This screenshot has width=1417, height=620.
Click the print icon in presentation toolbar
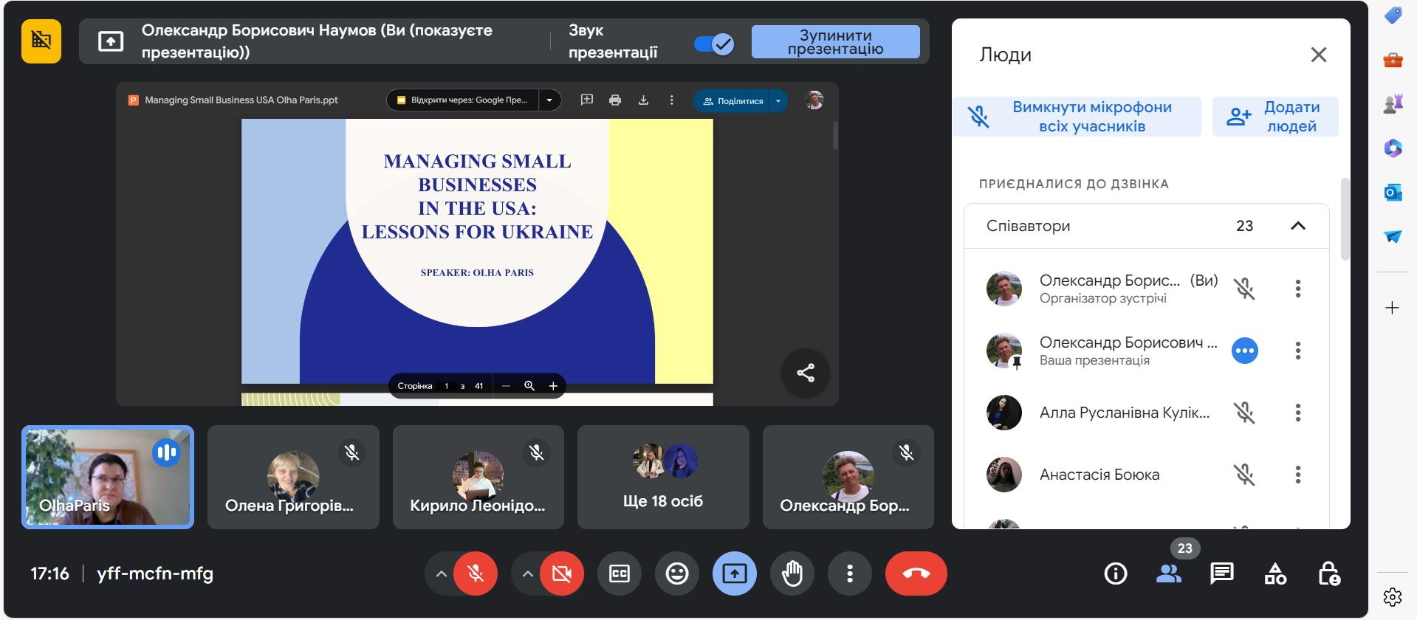click(x=615, y=100)
